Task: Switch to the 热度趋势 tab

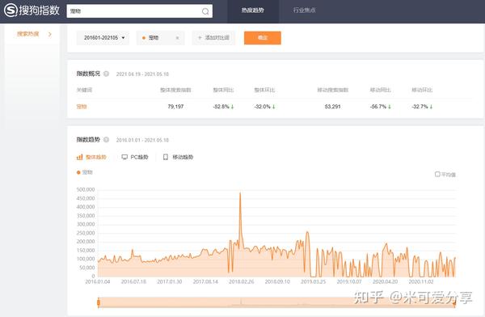Action: point(253,11)
